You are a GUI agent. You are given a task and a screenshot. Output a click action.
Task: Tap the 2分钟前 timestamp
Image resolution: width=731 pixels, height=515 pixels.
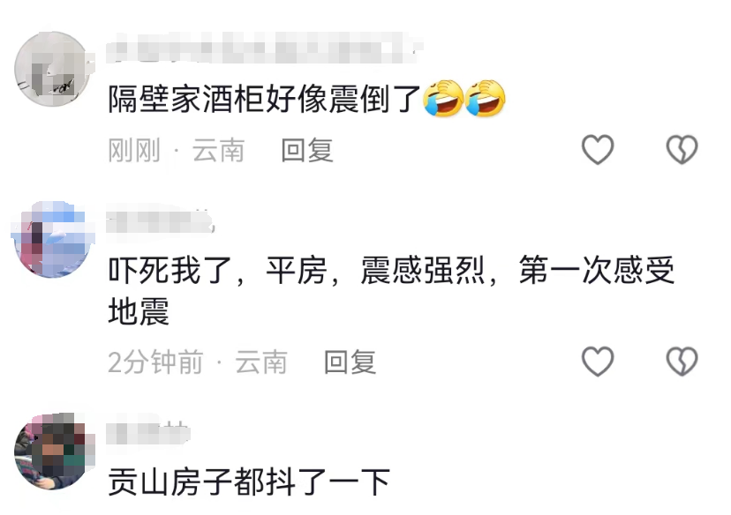[155, 362]
